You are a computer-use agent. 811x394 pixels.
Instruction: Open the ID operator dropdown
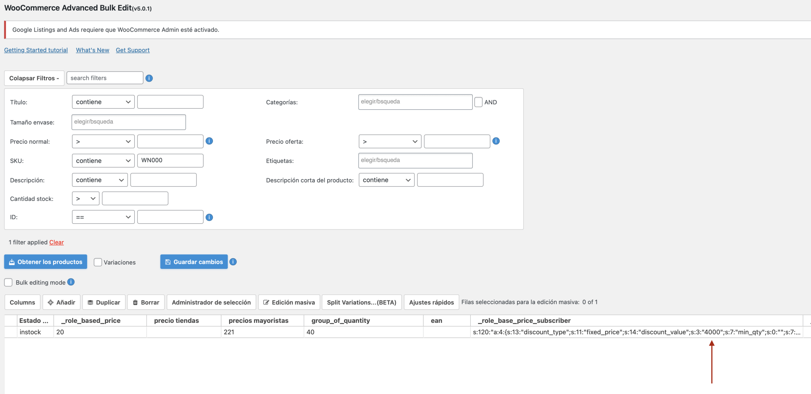103,217
